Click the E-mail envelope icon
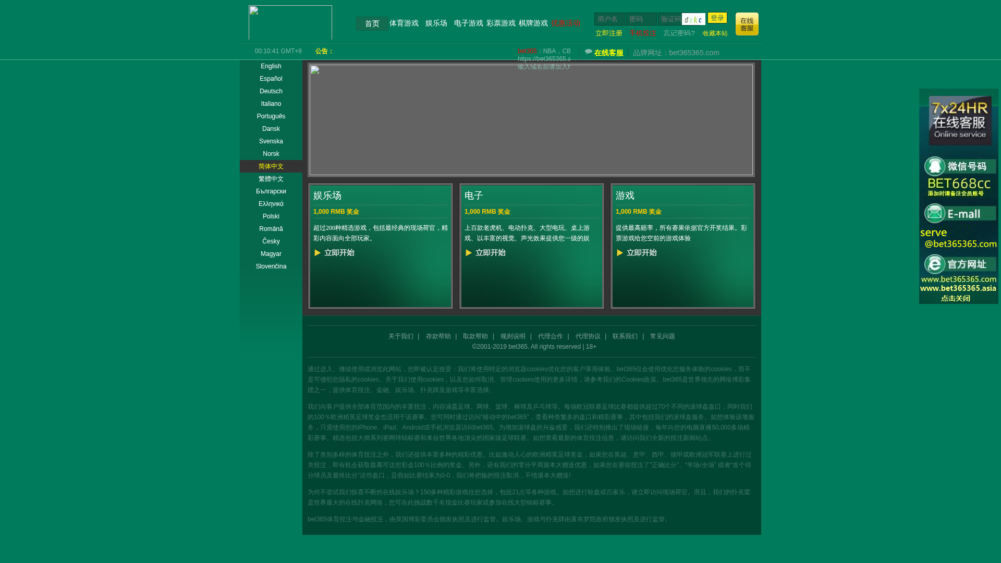Screen dimensions: 1001x563 tap(935, 213)
